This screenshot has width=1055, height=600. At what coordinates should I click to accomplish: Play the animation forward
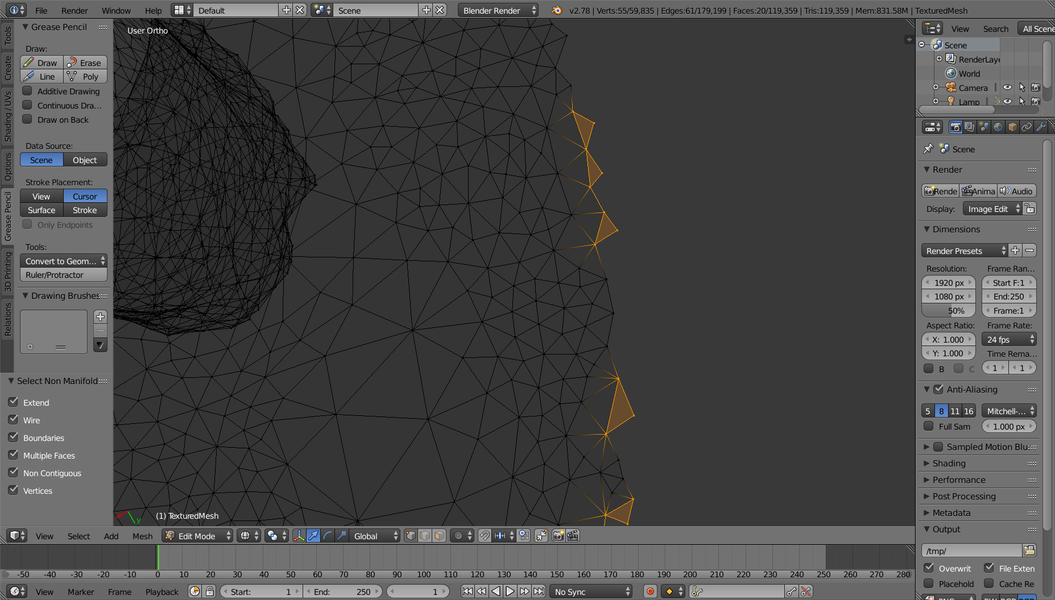[x=510, y=591]
